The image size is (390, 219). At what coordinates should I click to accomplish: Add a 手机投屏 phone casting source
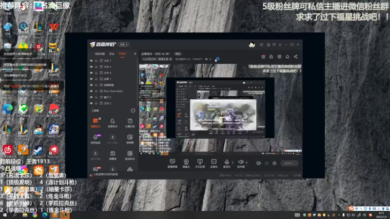(x=200, y=164)
